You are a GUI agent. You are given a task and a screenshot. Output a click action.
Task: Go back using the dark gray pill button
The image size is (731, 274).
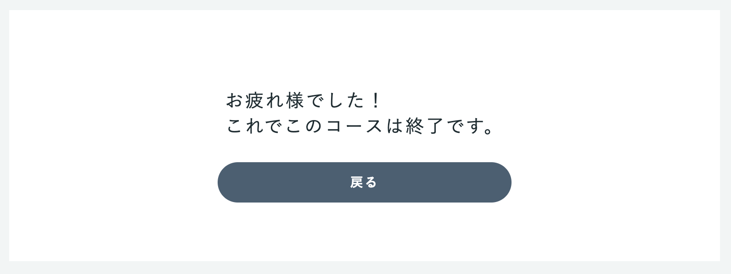click(x=364, y=182)
